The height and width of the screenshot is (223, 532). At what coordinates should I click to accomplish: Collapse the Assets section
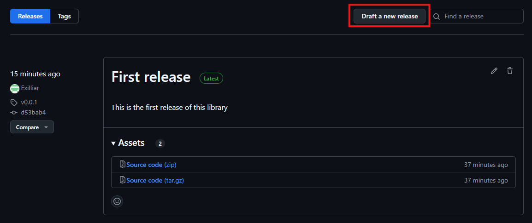(x=128, y=143)
